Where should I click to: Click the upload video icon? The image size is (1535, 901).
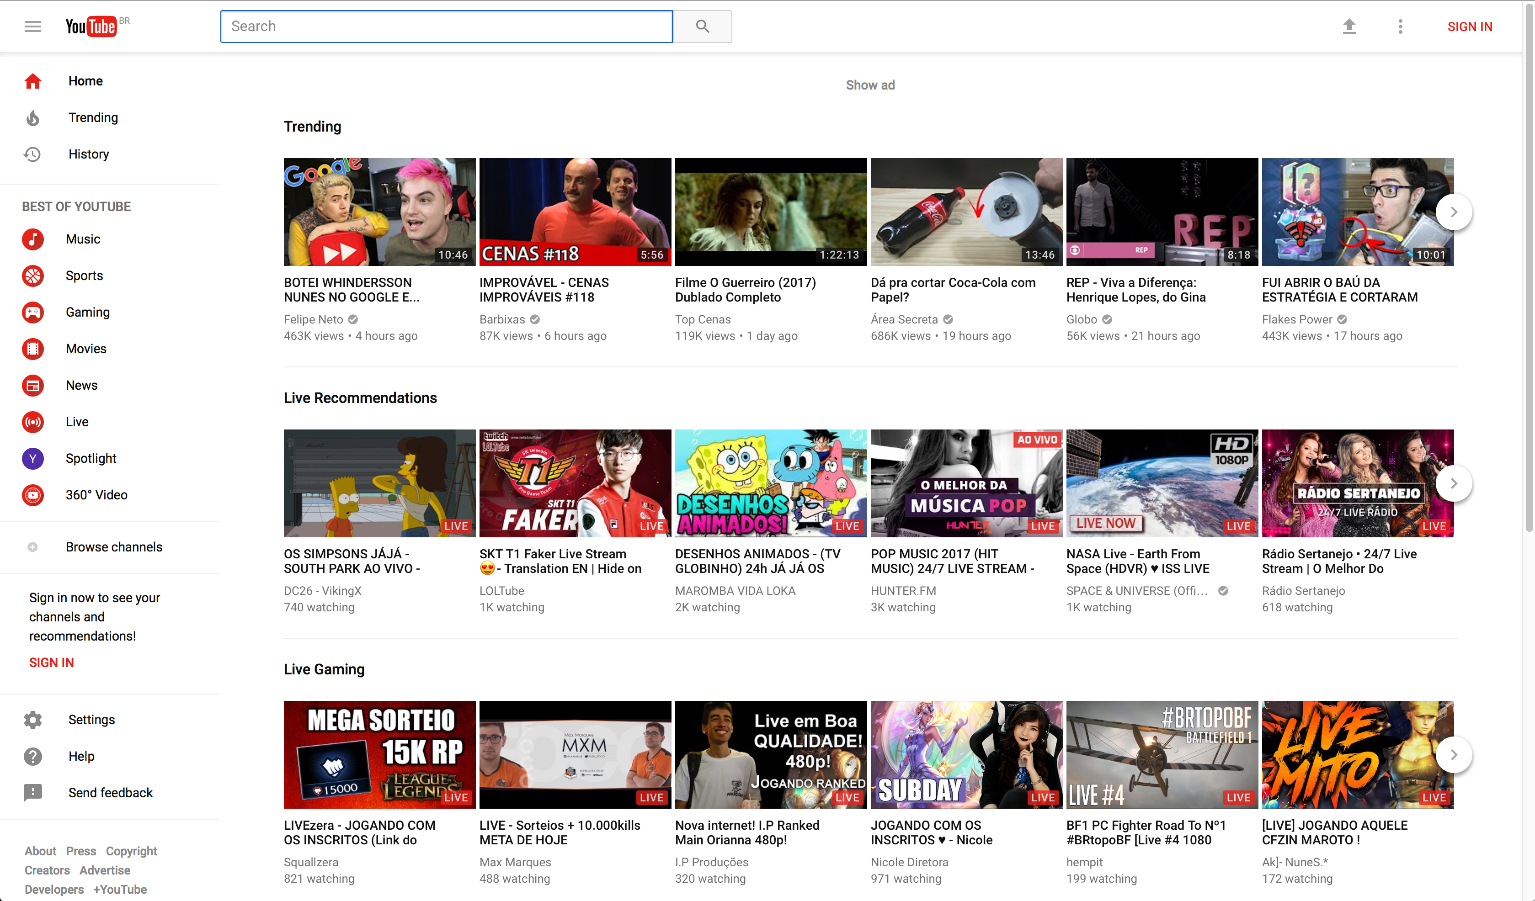[x=1349, y=26]
